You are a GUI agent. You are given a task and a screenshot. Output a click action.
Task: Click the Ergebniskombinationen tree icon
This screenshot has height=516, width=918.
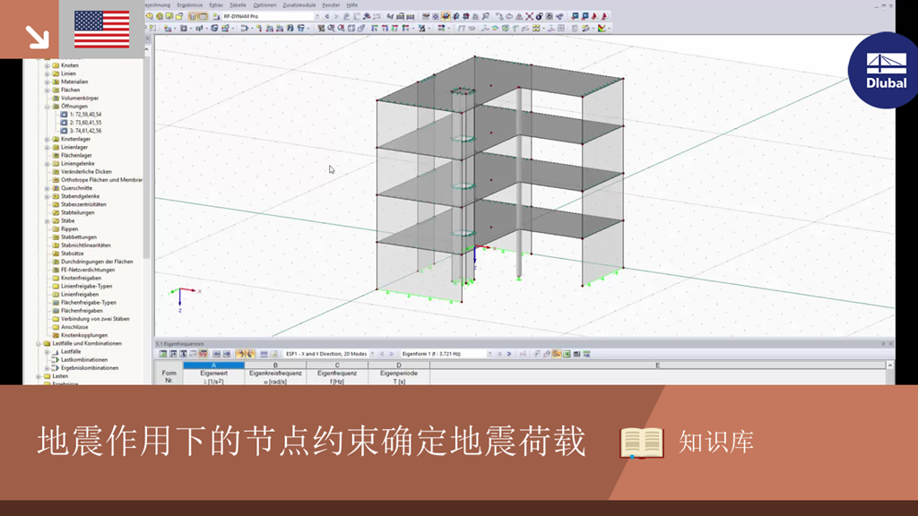coord(56,368)
